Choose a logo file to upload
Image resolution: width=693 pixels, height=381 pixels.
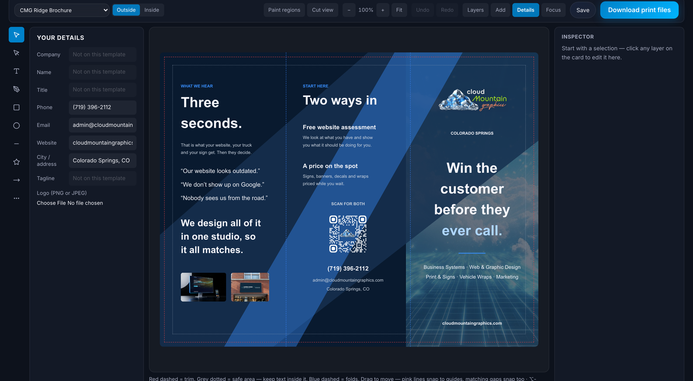pyautogui.click(x=51, y=203)
